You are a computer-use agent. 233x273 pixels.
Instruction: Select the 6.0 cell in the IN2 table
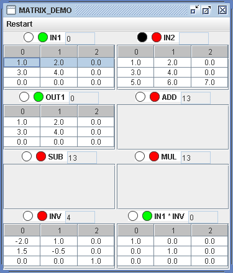tap(173, 83)
